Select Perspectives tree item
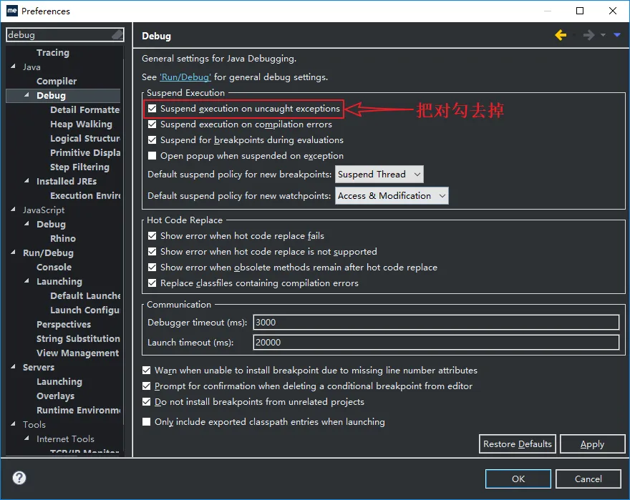Image resolution: width=630 pixels, height=500 pixels. click(64, 325)
